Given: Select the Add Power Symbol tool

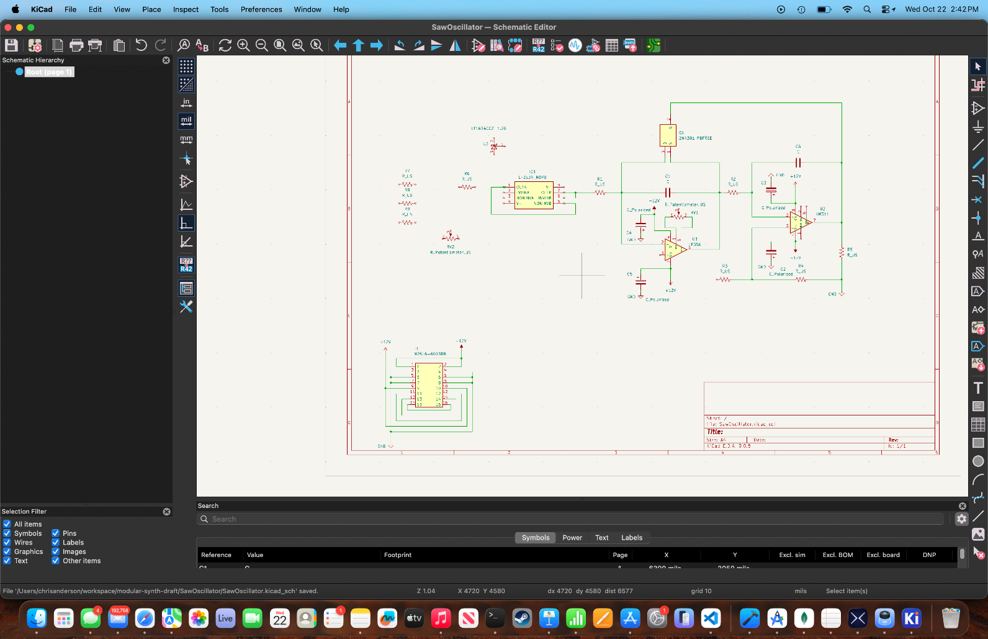Looking at the screenshot, I should [x=978, y=127].
